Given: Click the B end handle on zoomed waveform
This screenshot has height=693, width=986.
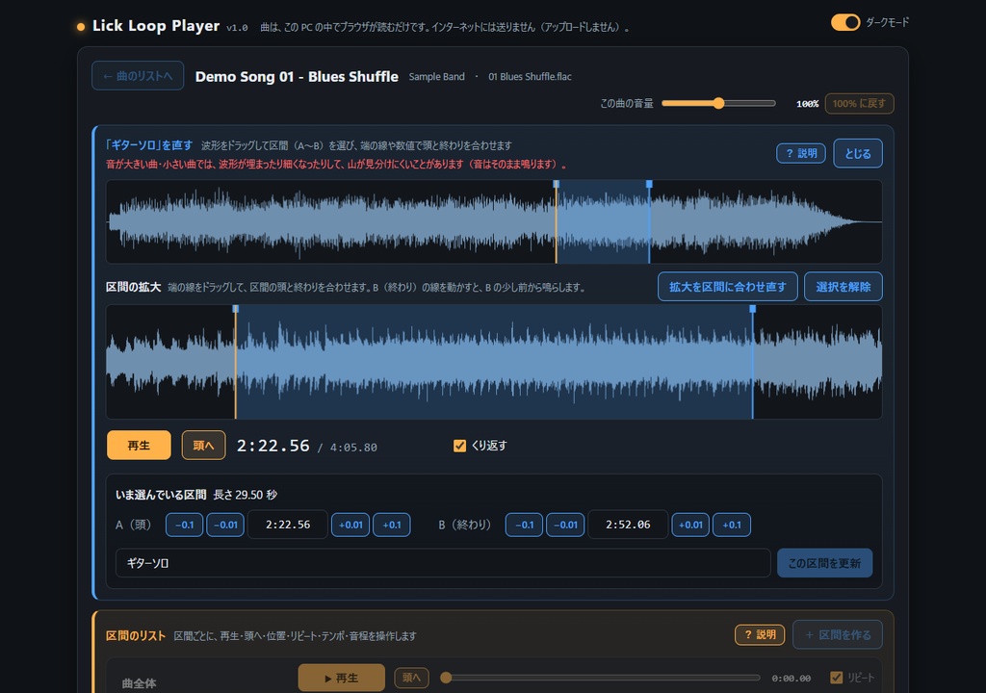Looking at the screenshot, I should click(x=752, y=309).
